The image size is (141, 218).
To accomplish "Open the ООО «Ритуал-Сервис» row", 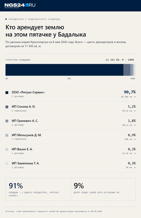I will [70, 94].
